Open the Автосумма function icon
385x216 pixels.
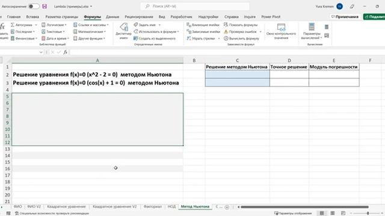click(13, 25)
